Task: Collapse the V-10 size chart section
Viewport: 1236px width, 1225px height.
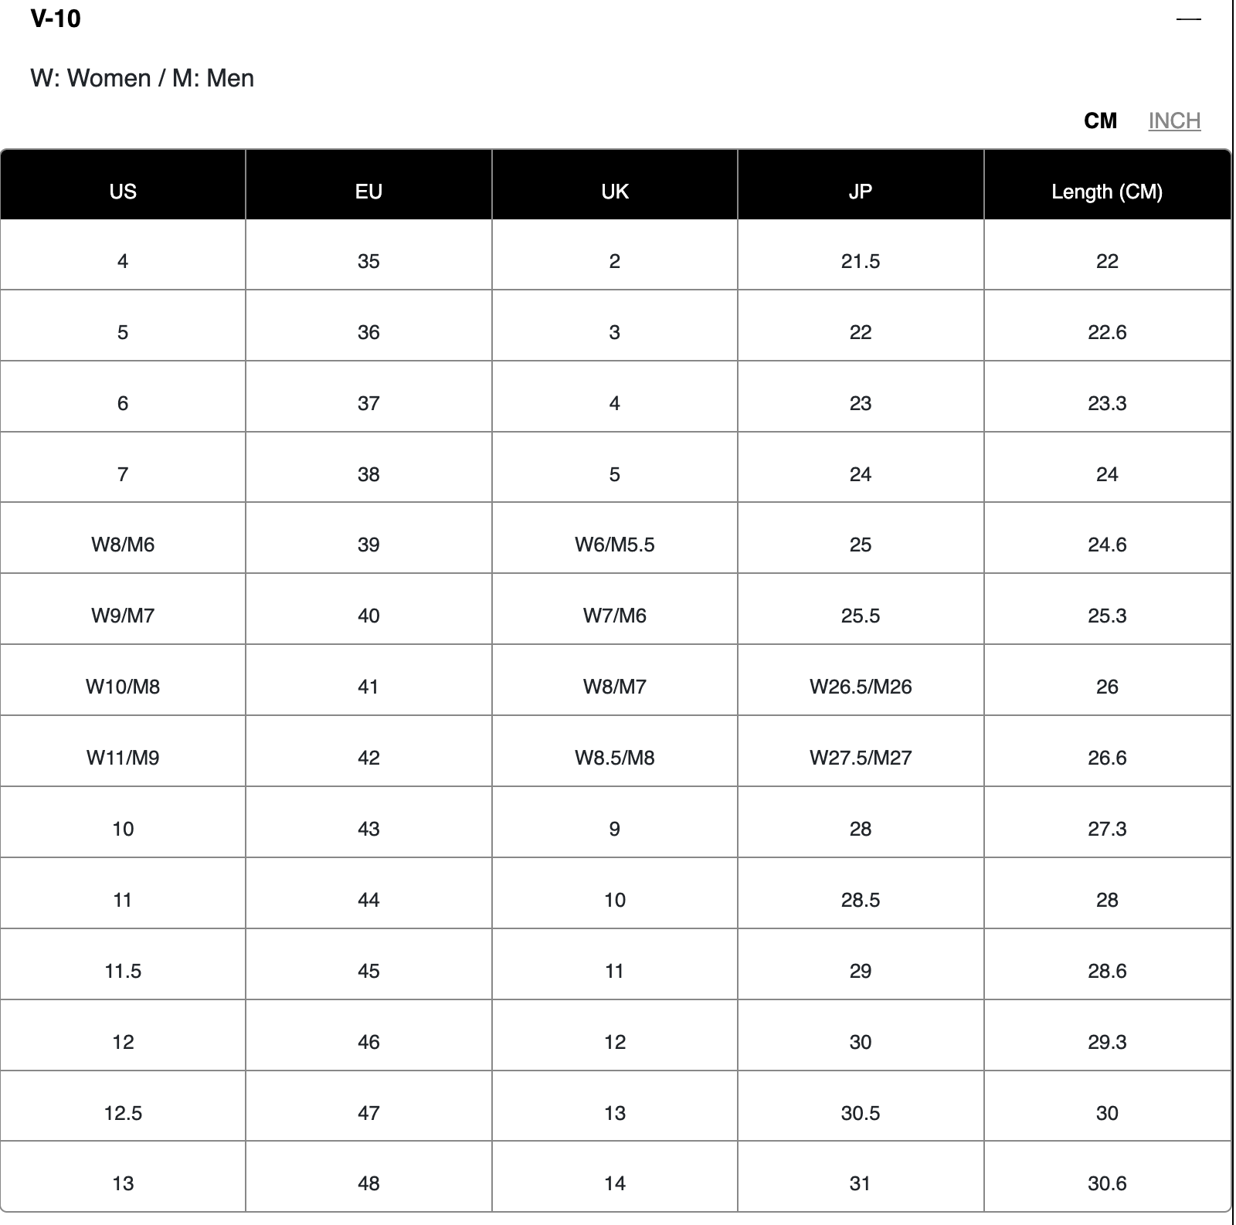Action: (1188, 19)
